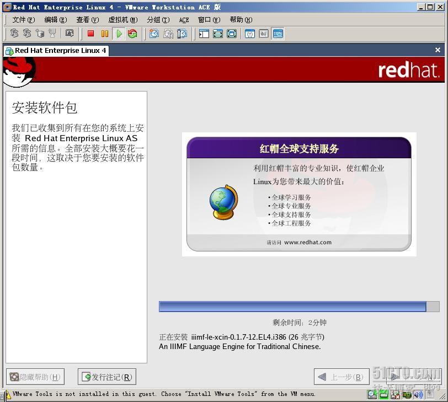
Task: Close the Red Hat Enterprise Linux 4 tab
Action: pyautogui.click(x=438, y=50)
